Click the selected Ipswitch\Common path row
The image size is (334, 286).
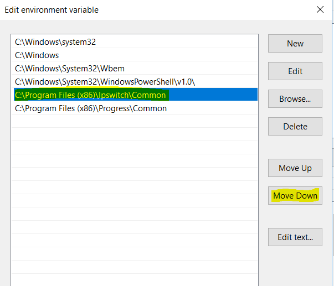tap(90, 95)
